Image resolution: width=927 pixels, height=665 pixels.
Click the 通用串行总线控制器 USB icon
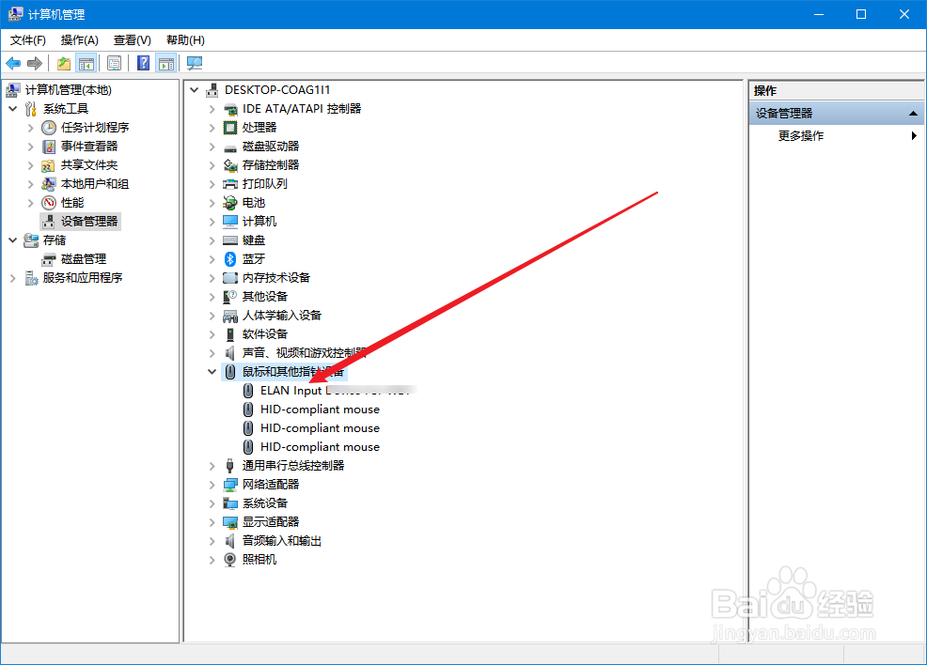[x=230, y=465]
